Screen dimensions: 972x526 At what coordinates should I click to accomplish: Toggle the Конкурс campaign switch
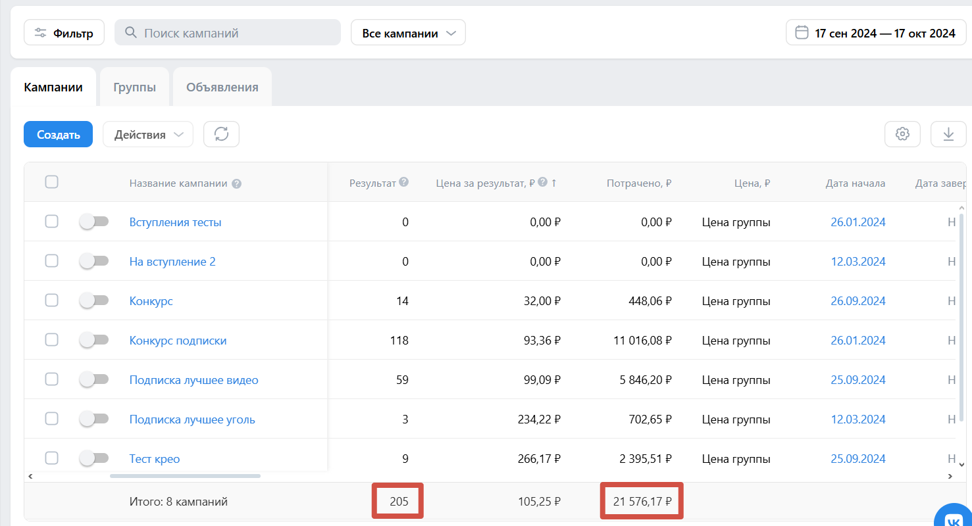tap(93, 300)
